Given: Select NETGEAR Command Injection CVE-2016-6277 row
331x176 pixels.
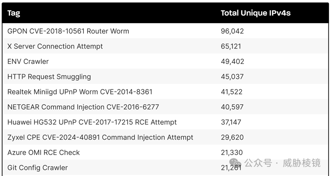Looking at the screenshot, I should click(165, 107).
